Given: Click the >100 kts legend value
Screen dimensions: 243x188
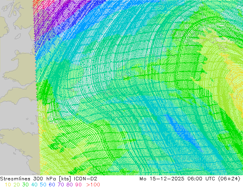Looking at the screenshot, I should pos(93,185).
